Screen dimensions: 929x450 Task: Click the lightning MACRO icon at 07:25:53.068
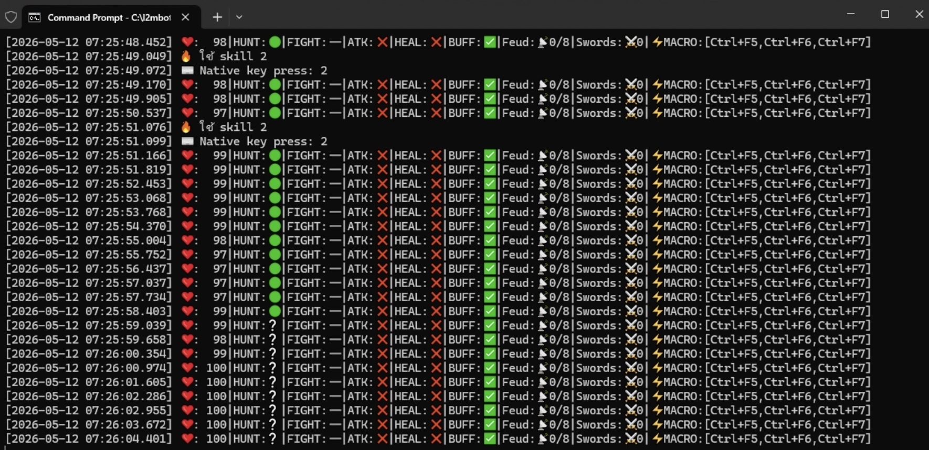click(x=657, y=198)
